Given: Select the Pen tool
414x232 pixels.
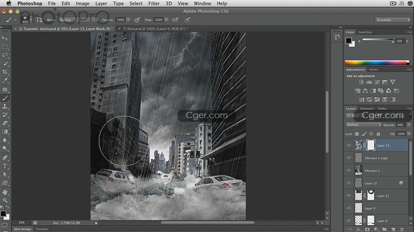Looking at the screenshot, I should point(5,157).
